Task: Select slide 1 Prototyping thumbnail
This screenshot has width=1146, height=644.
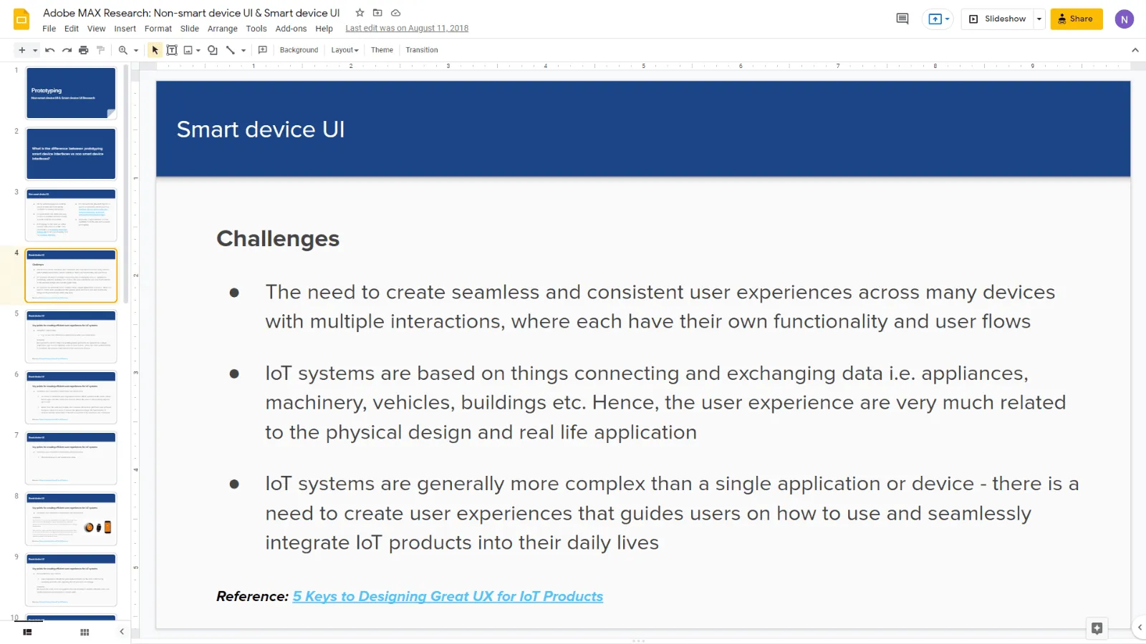Action: [x=71, y=93]
